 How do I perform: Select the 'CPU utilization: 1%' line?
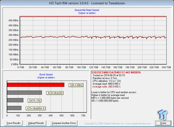[107, 81]
